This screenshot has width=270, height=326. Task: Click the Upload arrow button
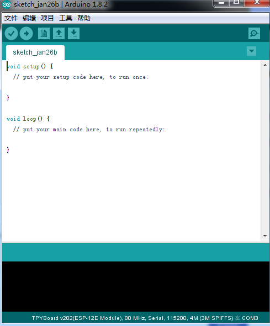pyautogui.click(x=27, y=34)
